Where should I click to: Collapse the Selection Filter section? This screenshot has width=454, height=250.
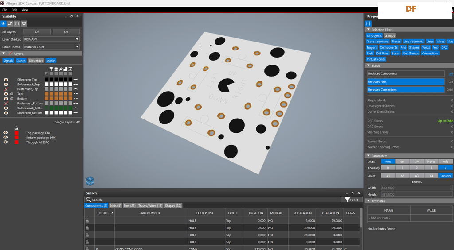point(368,30)
